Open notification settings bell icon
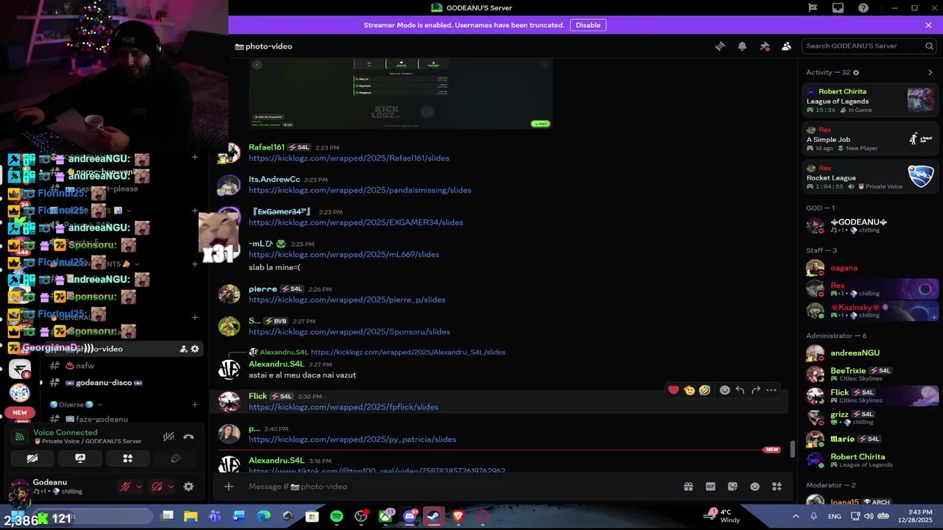This screenshot has height=530, width=943. pos(742,46)
